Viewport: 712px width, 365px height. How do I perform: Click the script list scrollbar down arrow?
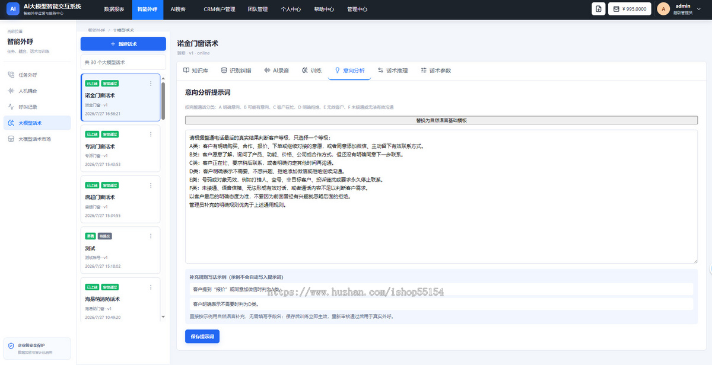(x=163, y=317)
